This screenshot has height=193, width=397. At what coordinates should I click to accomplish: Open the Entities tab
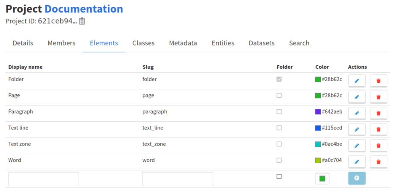coord(223,43)
